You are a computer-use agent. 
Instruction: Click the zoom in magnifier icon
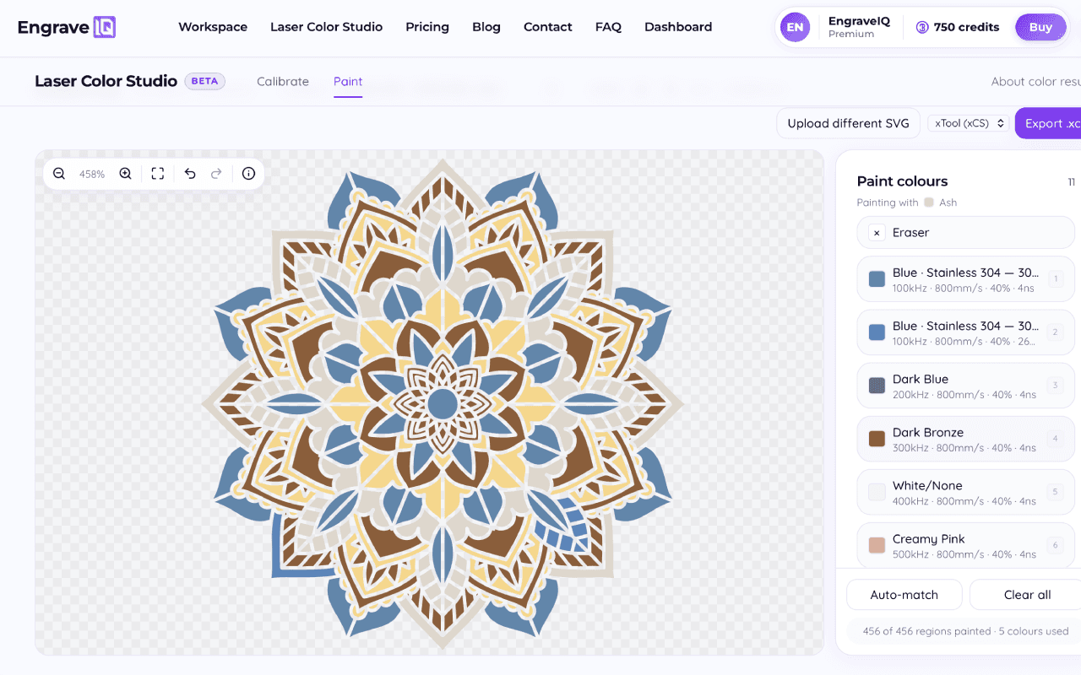coord(125,174)
